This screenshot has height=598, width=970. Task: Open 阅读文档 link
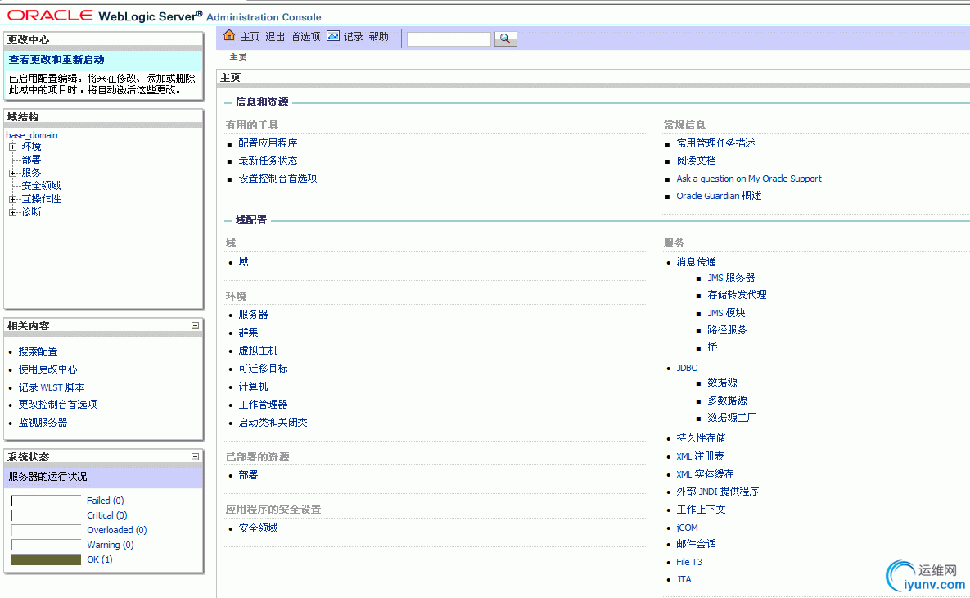click(696, 161)
